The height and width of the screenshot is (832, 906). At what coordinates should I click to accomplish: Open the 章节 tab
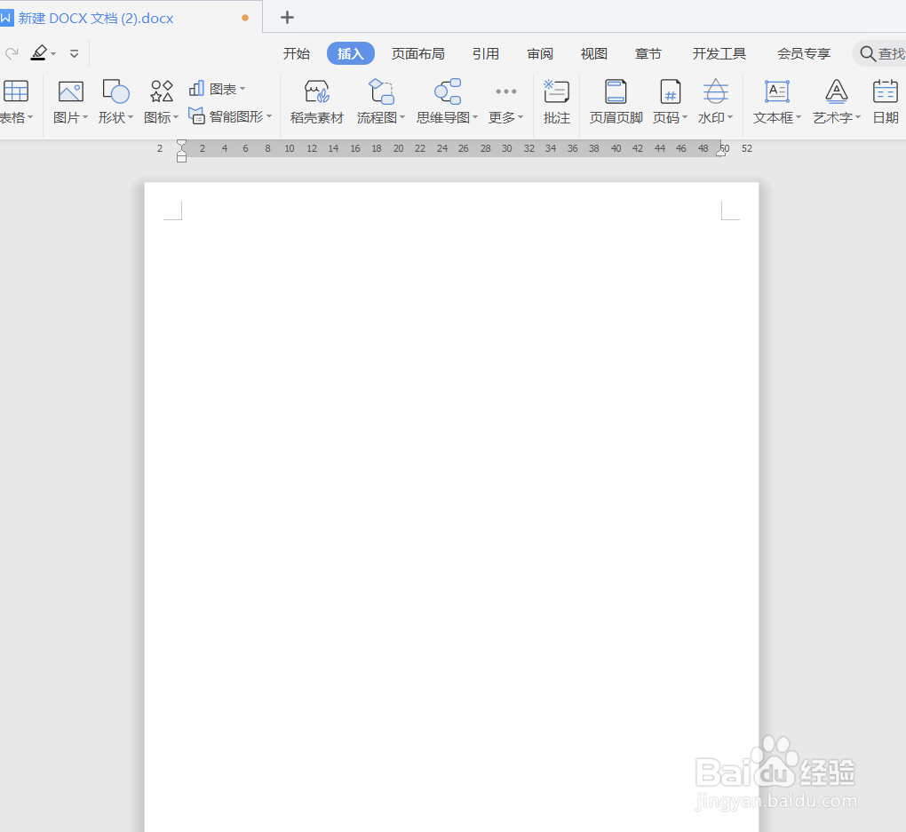(648, 54)
